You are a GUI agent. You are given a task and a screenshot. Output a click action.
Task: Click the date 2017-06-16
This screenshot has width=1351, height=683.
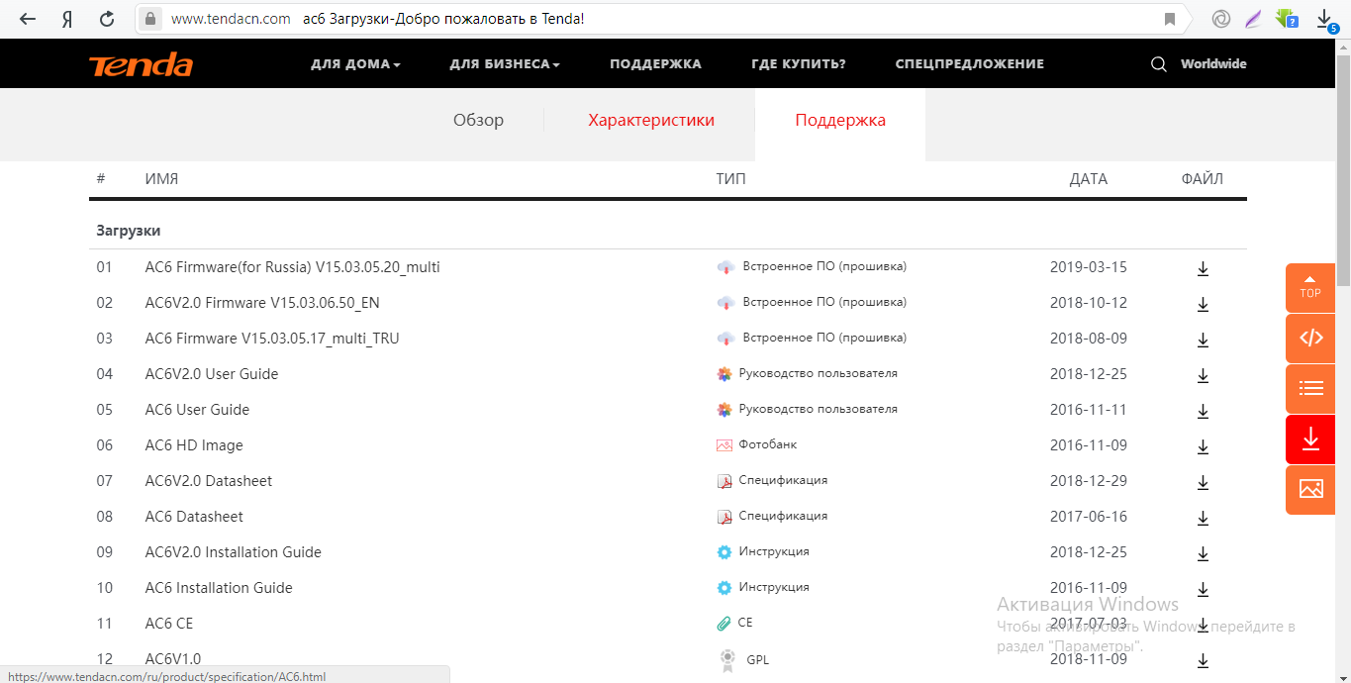point(1089,517)
